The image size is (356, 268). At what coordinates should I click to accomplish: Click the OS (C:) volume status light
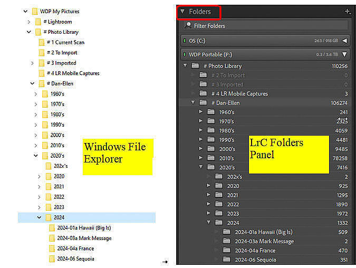click(185, 41)
